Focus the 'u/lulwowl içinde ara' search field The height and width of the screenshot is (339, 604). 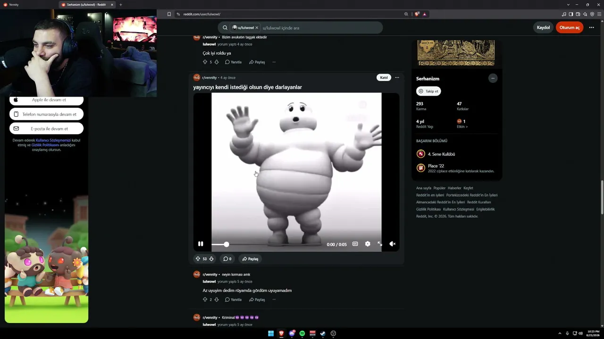[320, 28]
